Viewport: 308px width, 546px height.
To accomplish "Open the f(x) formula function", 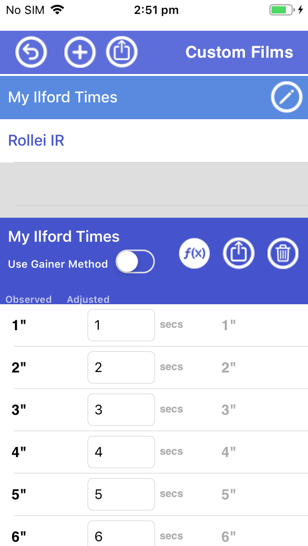I will click(194, 253).
